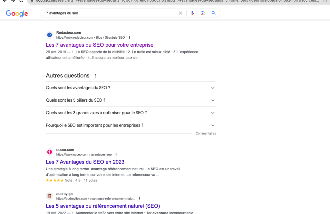Click the audreytips.com breadcrumb URL

click(95, 199)
